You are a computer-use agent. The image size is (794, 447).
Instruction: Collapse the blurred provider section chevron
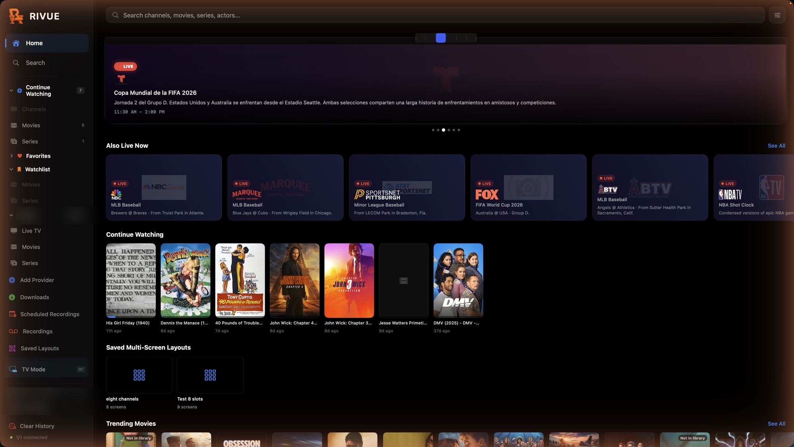coord(11,215)
